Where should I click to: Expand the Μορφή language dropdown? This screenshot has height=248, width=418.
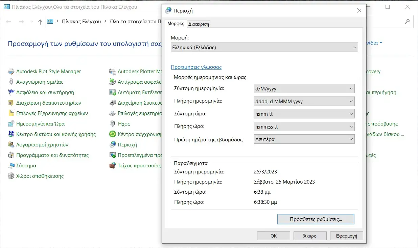[264, 48]
